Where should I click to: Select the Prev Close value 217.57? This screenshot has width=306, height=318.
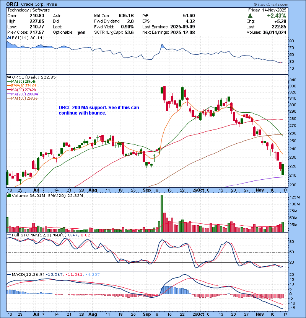point(37,32)
